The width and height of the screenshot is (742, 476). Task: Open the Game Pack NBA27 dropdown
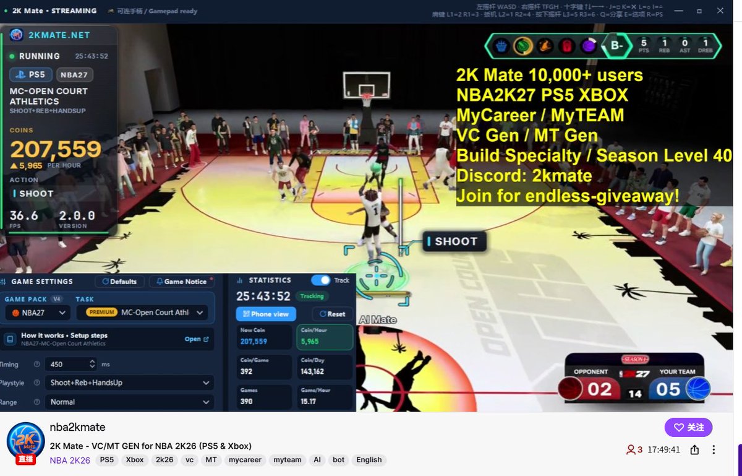(37, 313)
